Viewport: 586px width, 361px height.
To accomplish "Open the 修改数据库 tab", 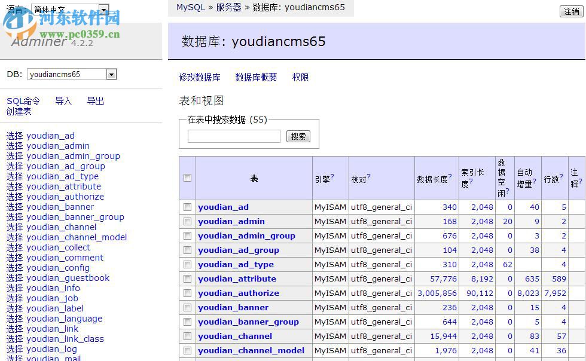I will pyautogui.click(x=198, y=77).
